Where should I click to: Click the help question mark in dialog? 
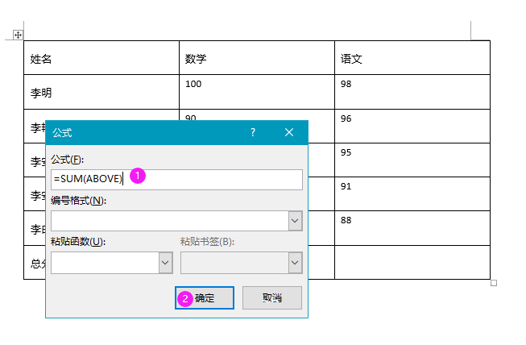[x=252, y=132]
